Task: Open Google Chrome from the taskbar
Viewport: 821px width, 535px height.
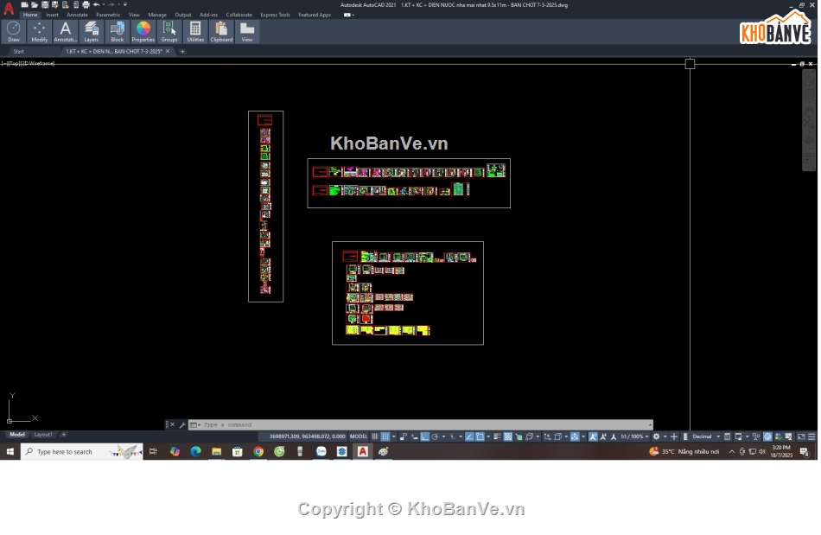Action: tap(258, 452)
